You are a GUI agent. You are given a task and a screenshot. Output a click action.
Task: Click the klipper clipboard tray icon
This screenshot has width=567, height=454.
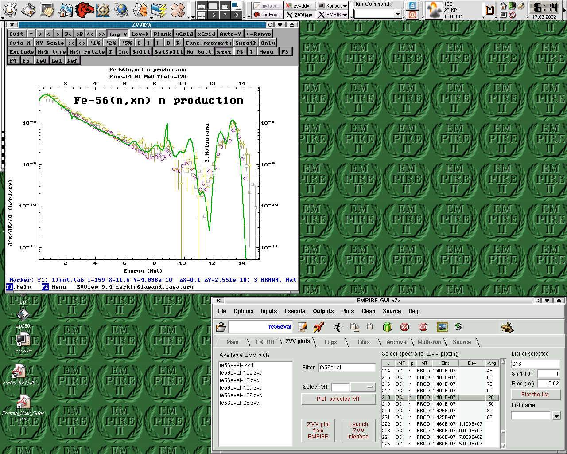pyautogui.click(x=490, y=10)
